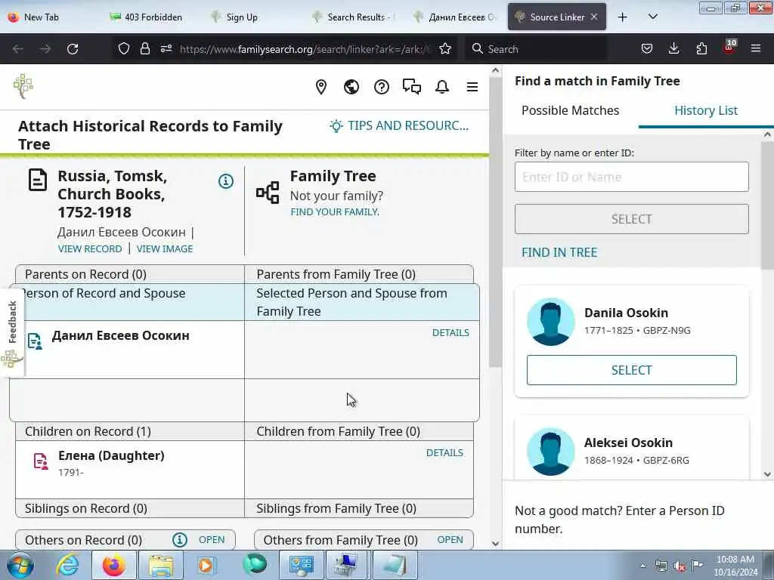Open the notifications bell
This screenshot has width=774, height=580.
point(441,88)
